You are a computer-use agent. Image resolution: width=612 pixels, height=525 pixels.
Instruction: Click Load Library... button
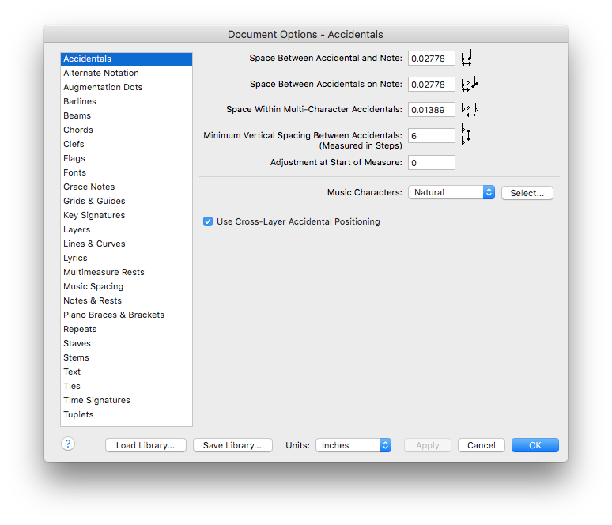point(145,445)
